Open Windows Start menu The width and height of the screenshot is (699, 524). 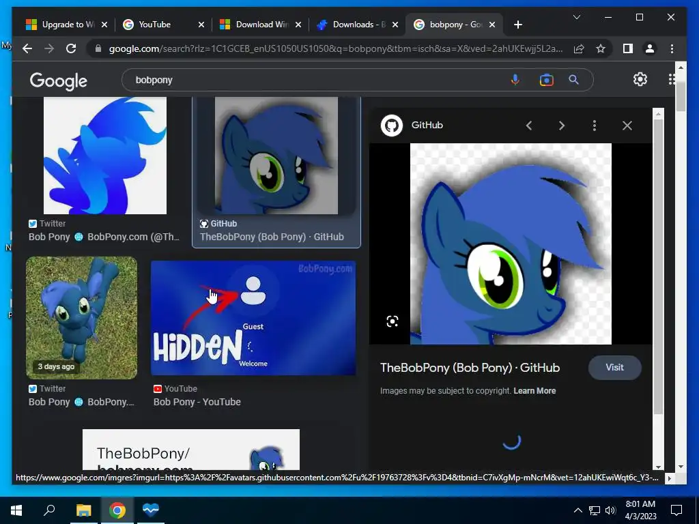point(16,510)
